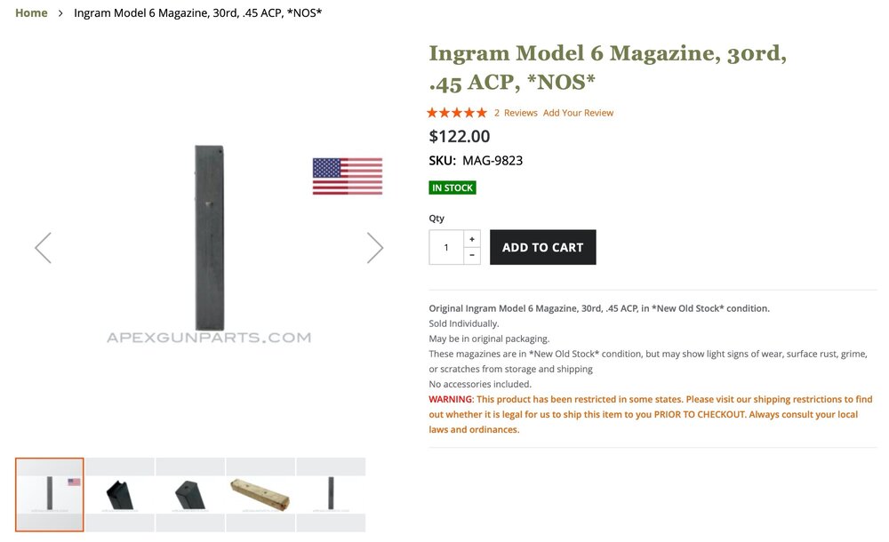Focus the quantity input field
Viewport: 889px width, 542px height.
coord(446,247)
